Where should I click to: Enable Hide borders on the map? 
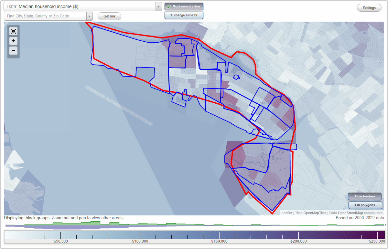pos(364,196)
